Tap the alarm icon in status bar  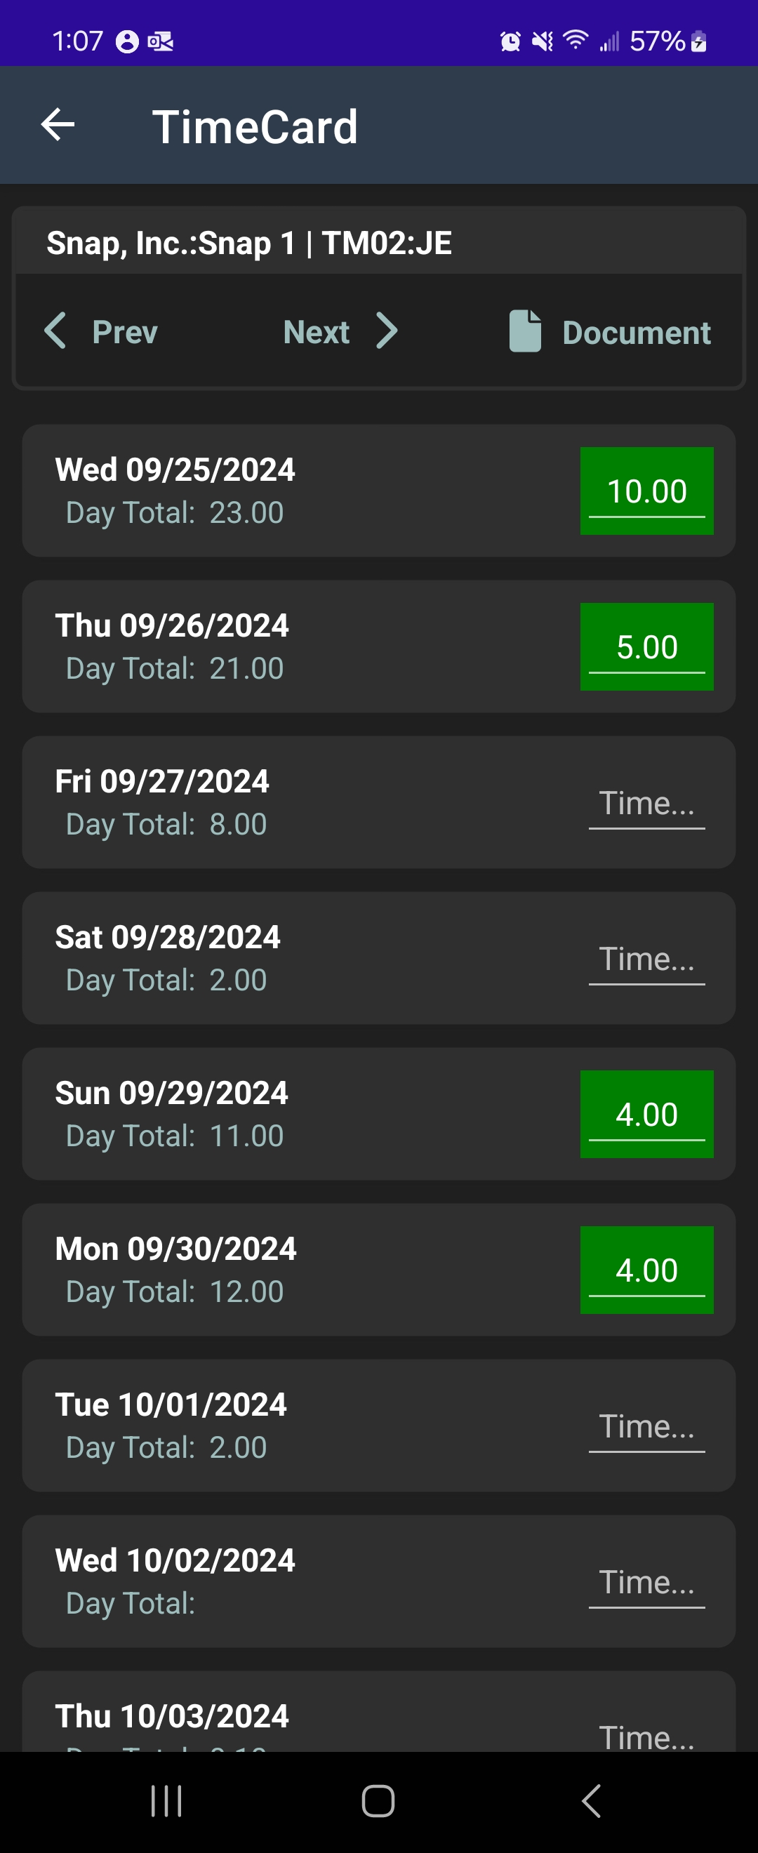tap(510, 41)
